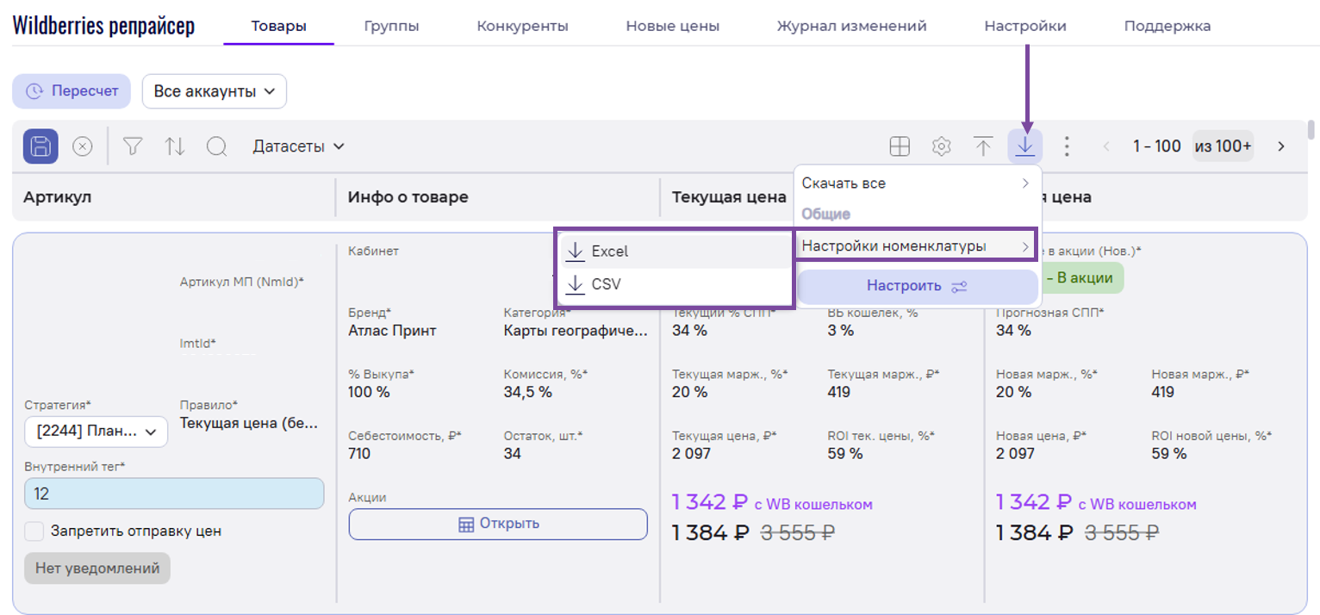Click the circled X cancel icon

point(82,146)
